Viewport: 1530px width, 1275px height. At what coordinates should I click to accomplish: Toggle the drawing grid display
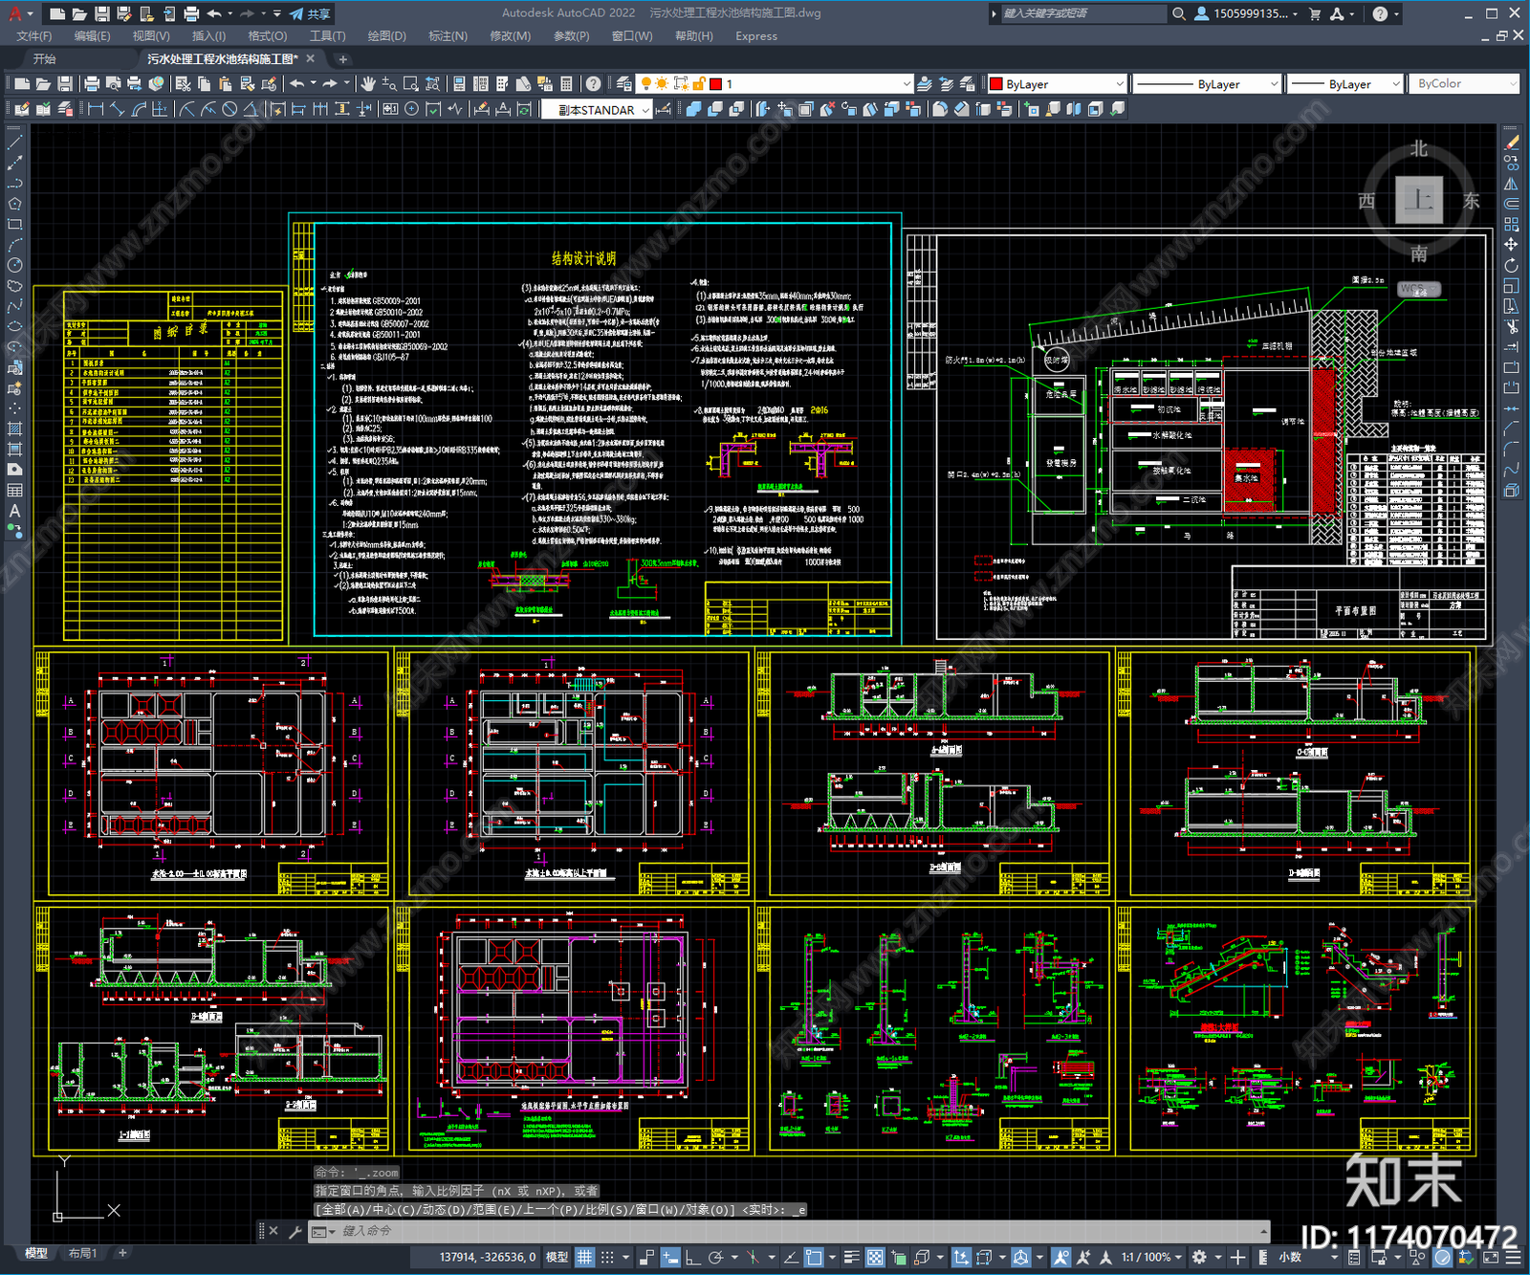point(584,1257)
